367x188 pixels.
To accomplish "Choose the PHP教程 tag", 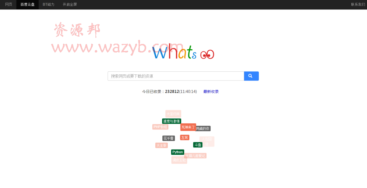I will click(x=160, y=127).
